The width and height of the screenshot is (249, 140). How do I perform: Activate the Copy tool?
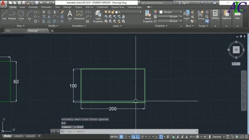point(44,17)
